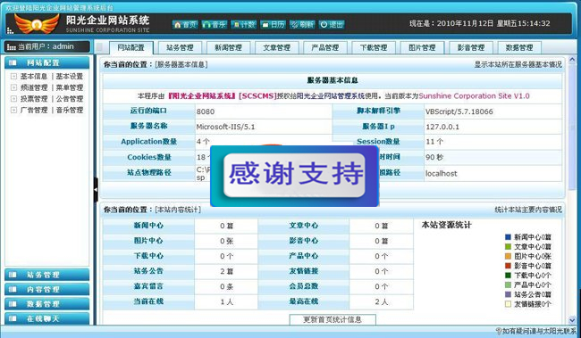This screenshot has height=338, width=581.
Task: Open 基本设置 in the sidebar tree
Action: [70, 76]
